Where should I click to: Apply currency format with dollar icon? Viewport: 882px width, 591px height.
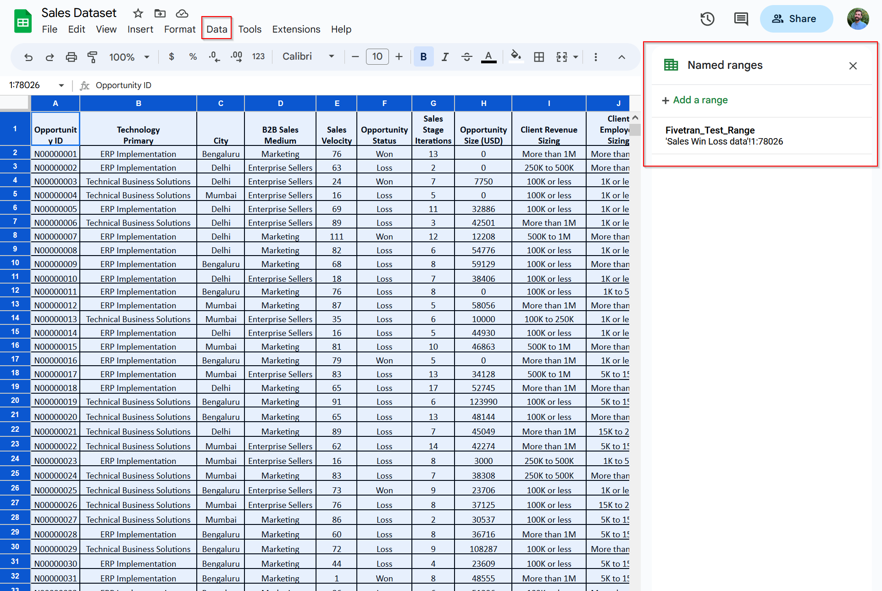click(x=172, y=57)
